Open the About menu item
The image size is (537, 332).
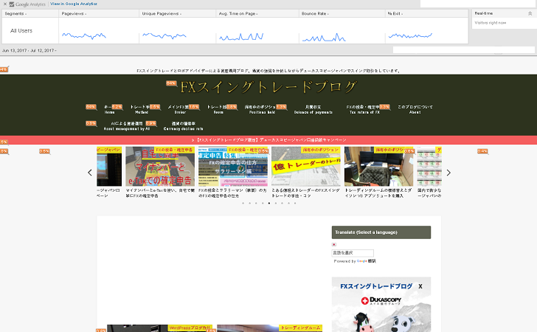tap(415, 109)
